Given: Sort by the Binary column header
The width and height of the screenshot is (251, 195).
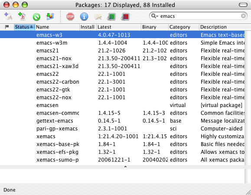Looking at the screenshot, I should click(x=155, y=27).
